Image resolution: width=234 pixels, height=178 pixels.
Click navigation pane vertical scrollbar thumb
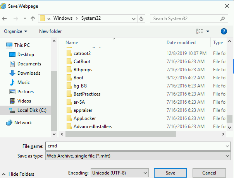54,101
